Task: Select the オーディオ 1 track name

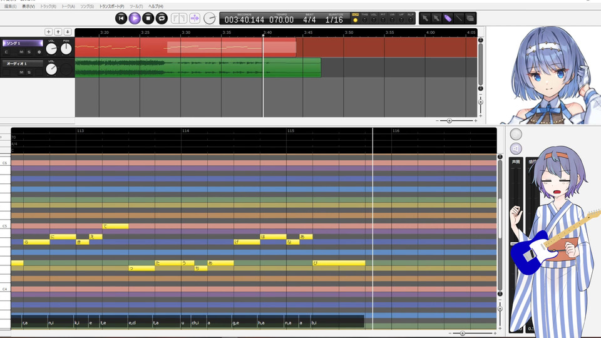Action: [23, 64]
